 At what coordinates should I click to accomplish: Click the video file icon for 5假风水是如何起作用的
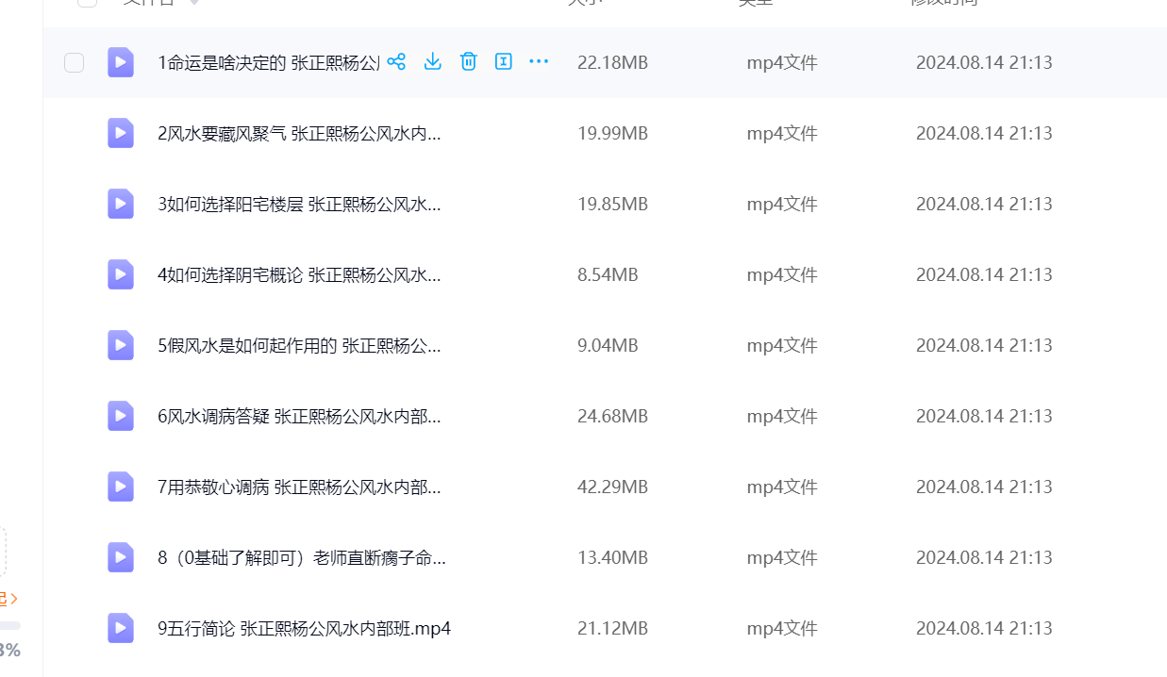click(121, 345)
